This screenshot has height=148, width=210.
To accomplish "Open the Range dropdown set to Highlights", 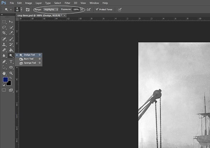I will (x=51, y=9).
